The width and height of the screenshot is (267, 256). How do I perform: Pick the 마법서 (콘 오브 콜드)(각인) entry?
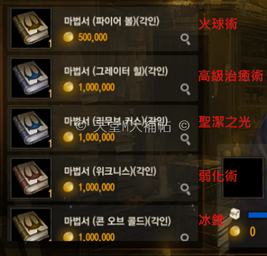103,223
